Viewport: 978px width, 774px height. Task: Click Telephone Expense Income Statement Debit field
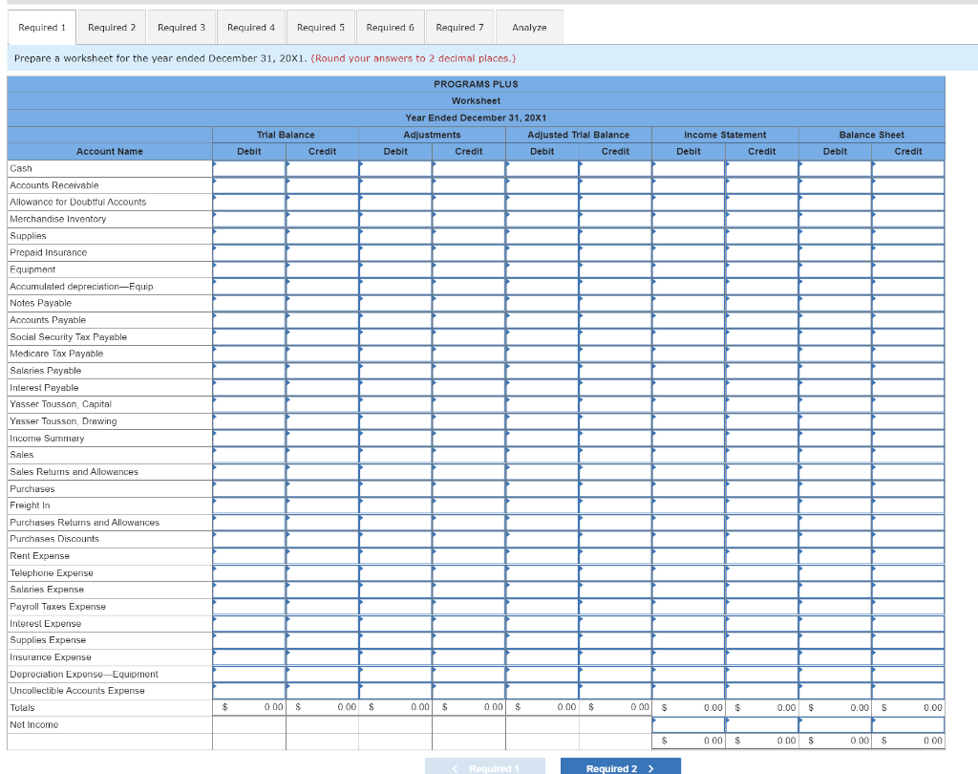tap(689, 573)
